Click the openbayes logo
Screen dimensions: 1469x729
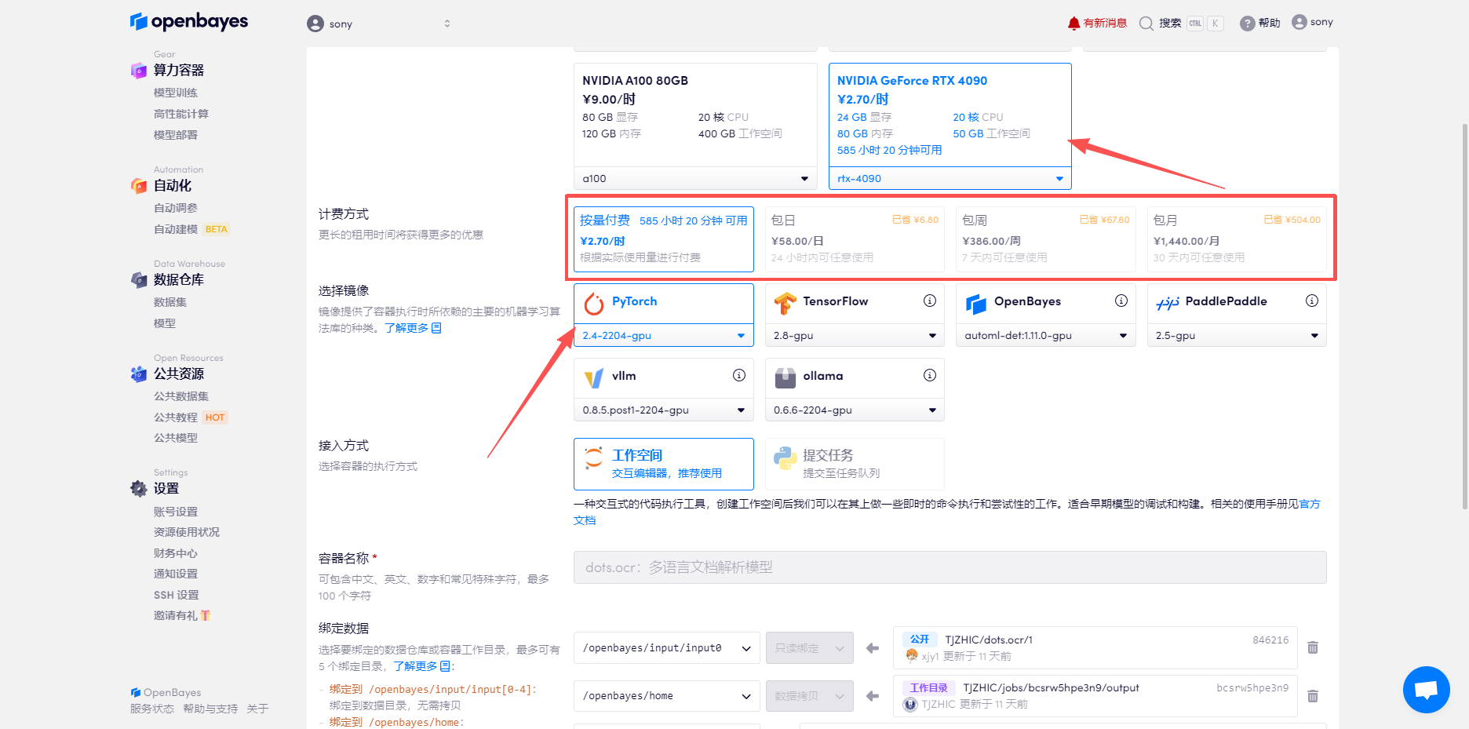189,21
